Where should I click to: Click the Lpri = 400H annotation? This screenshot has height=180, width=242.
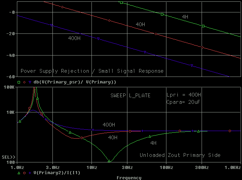(x=183, y=96)
